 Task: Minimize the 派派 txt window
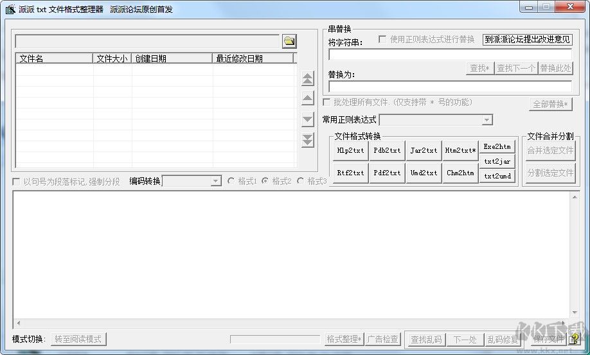[529, 8]
